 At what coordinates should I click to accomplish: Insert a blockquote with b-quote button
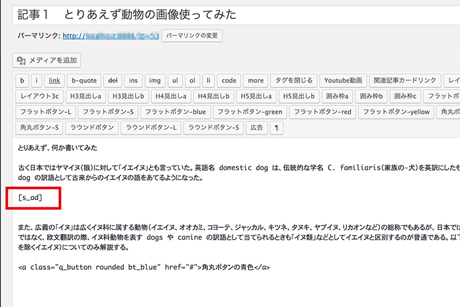coord(84,80)
